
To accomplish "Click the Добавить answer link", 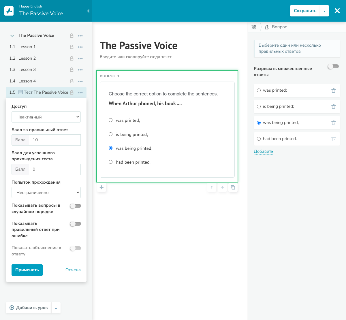I will [x=264, y=151].
